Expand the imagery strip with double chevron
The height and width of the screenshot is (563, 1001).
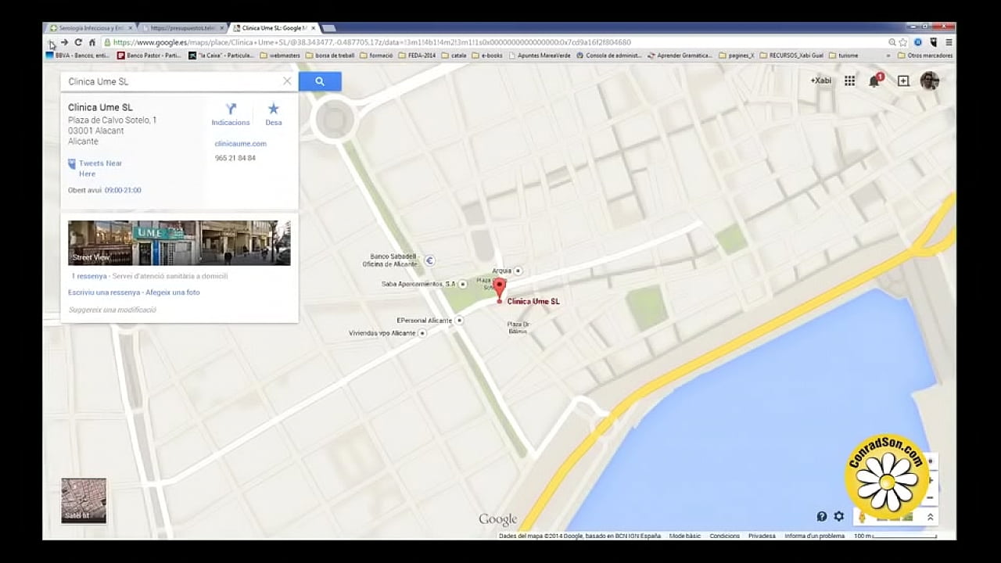tap(930, 517)
